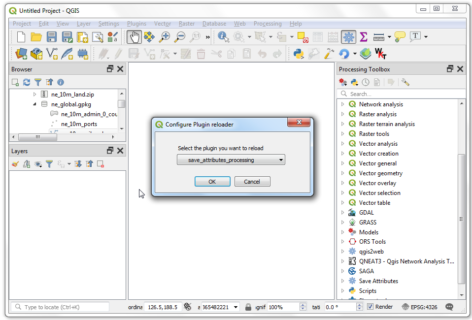Select the Measure Line ruler tool
This screenshot has height=320, width=472.
[379, 37]
